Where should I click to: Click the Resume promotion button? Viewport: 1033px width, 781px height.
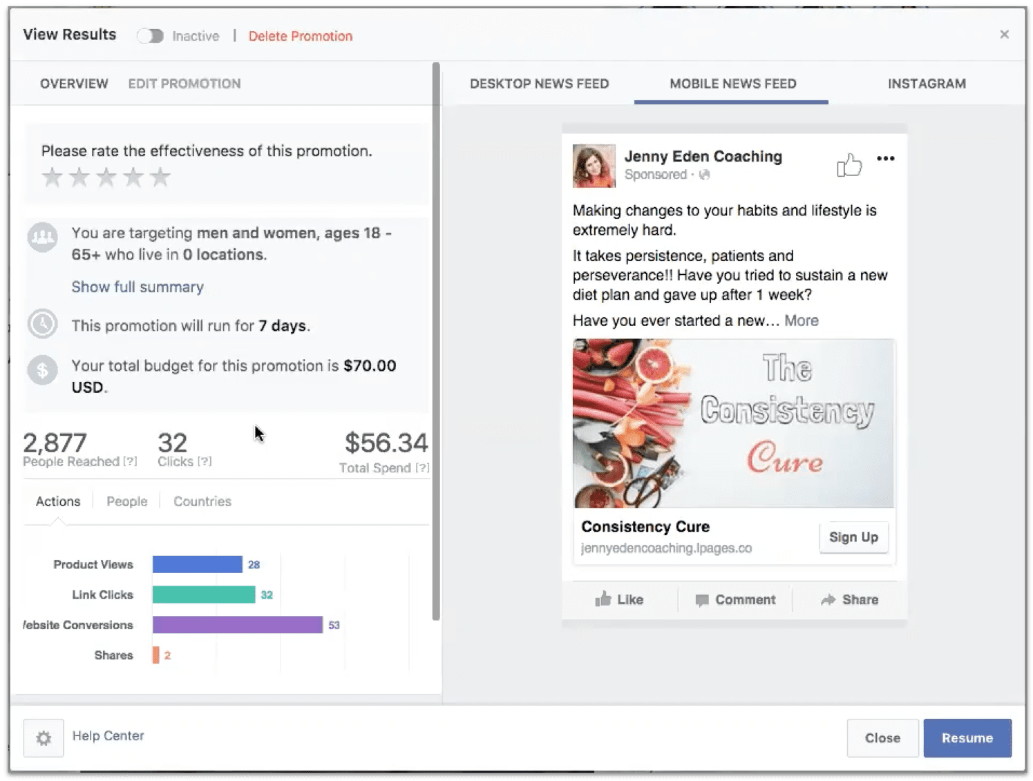pos(967,738)
